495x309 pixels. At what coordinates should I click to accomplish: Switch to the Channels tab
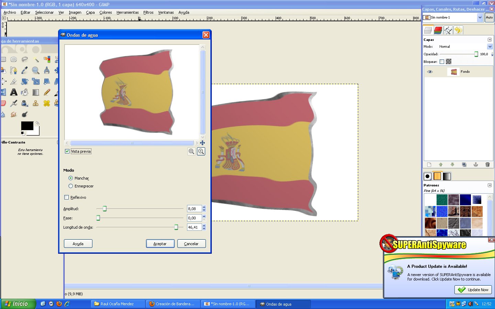tap(438, 30)
